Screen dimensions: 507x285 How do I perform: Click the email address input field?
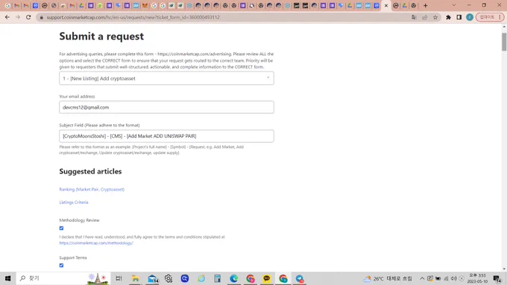[166, 107]
